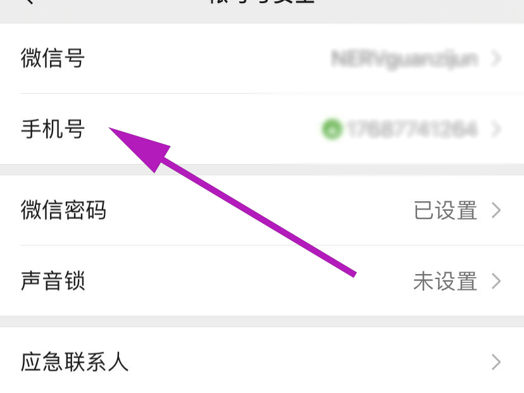
Task: Select the 手机号 label
Action: click(x=53, y=129)
